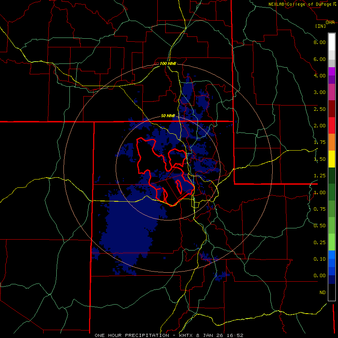Click the 50 NMI range ring label
The width and height of the screenshot is (338, 338).
click(x=168, y=116)
